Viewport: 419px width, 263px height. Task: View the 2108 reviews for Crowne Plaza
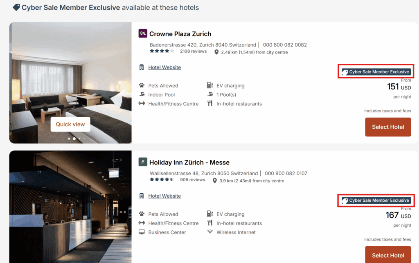click(193, 51)
